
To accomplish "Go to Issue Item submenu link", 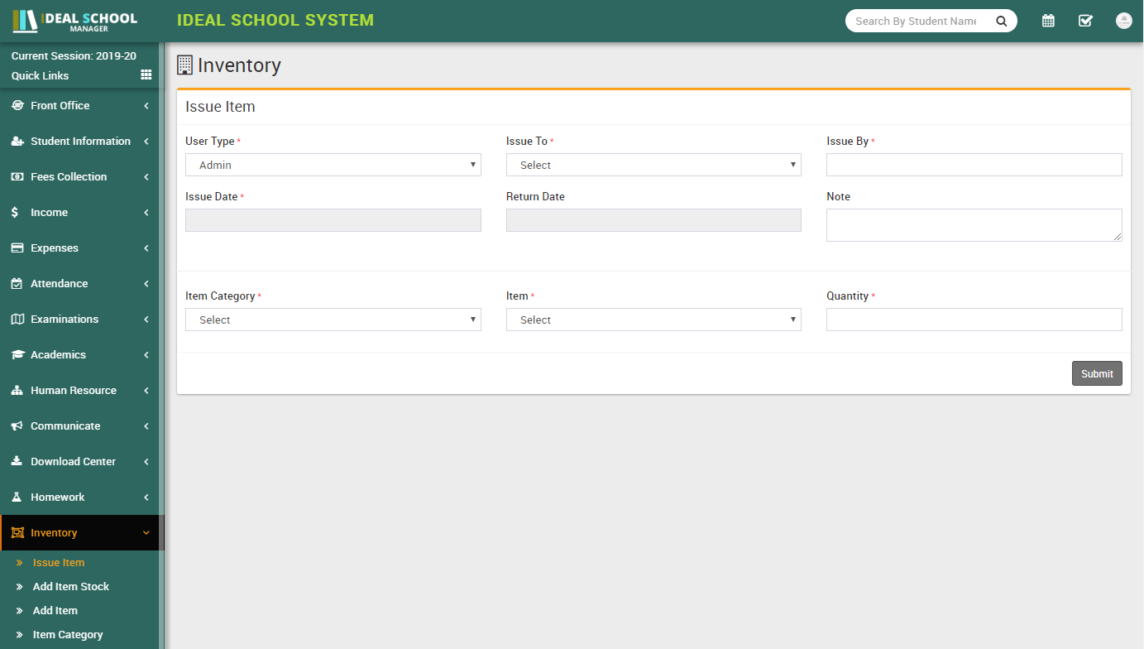I will (x=59, y=562).
